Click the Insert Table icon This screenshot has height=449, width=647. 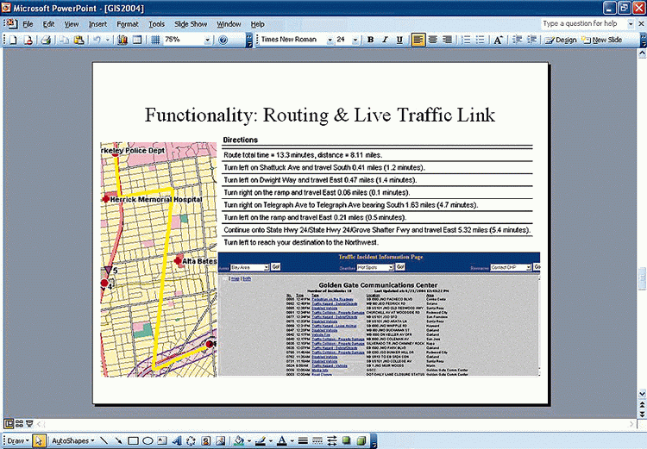point(137,40)
